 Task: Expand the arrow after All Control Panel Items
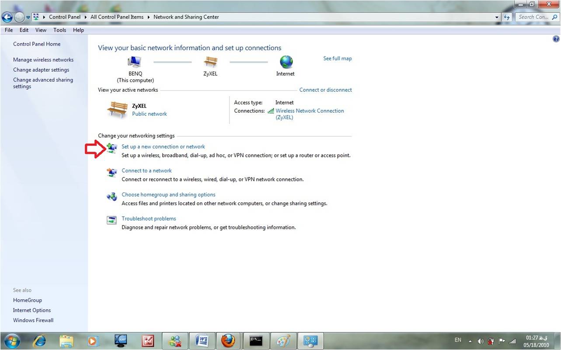pos(148,17)
